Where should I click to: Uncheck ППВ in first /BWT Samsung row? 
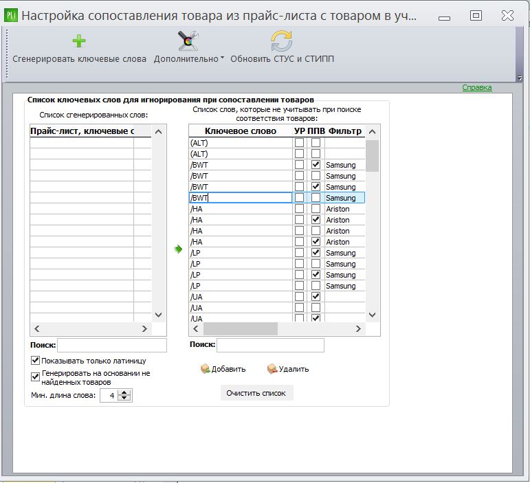coord(316,165)
